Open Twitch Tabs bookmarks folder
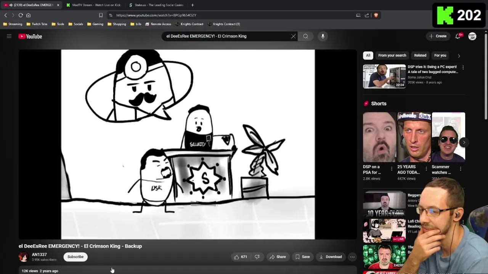The height and width of the screenshot is (274, 488). pyautogui.click(x=37, y=24)
